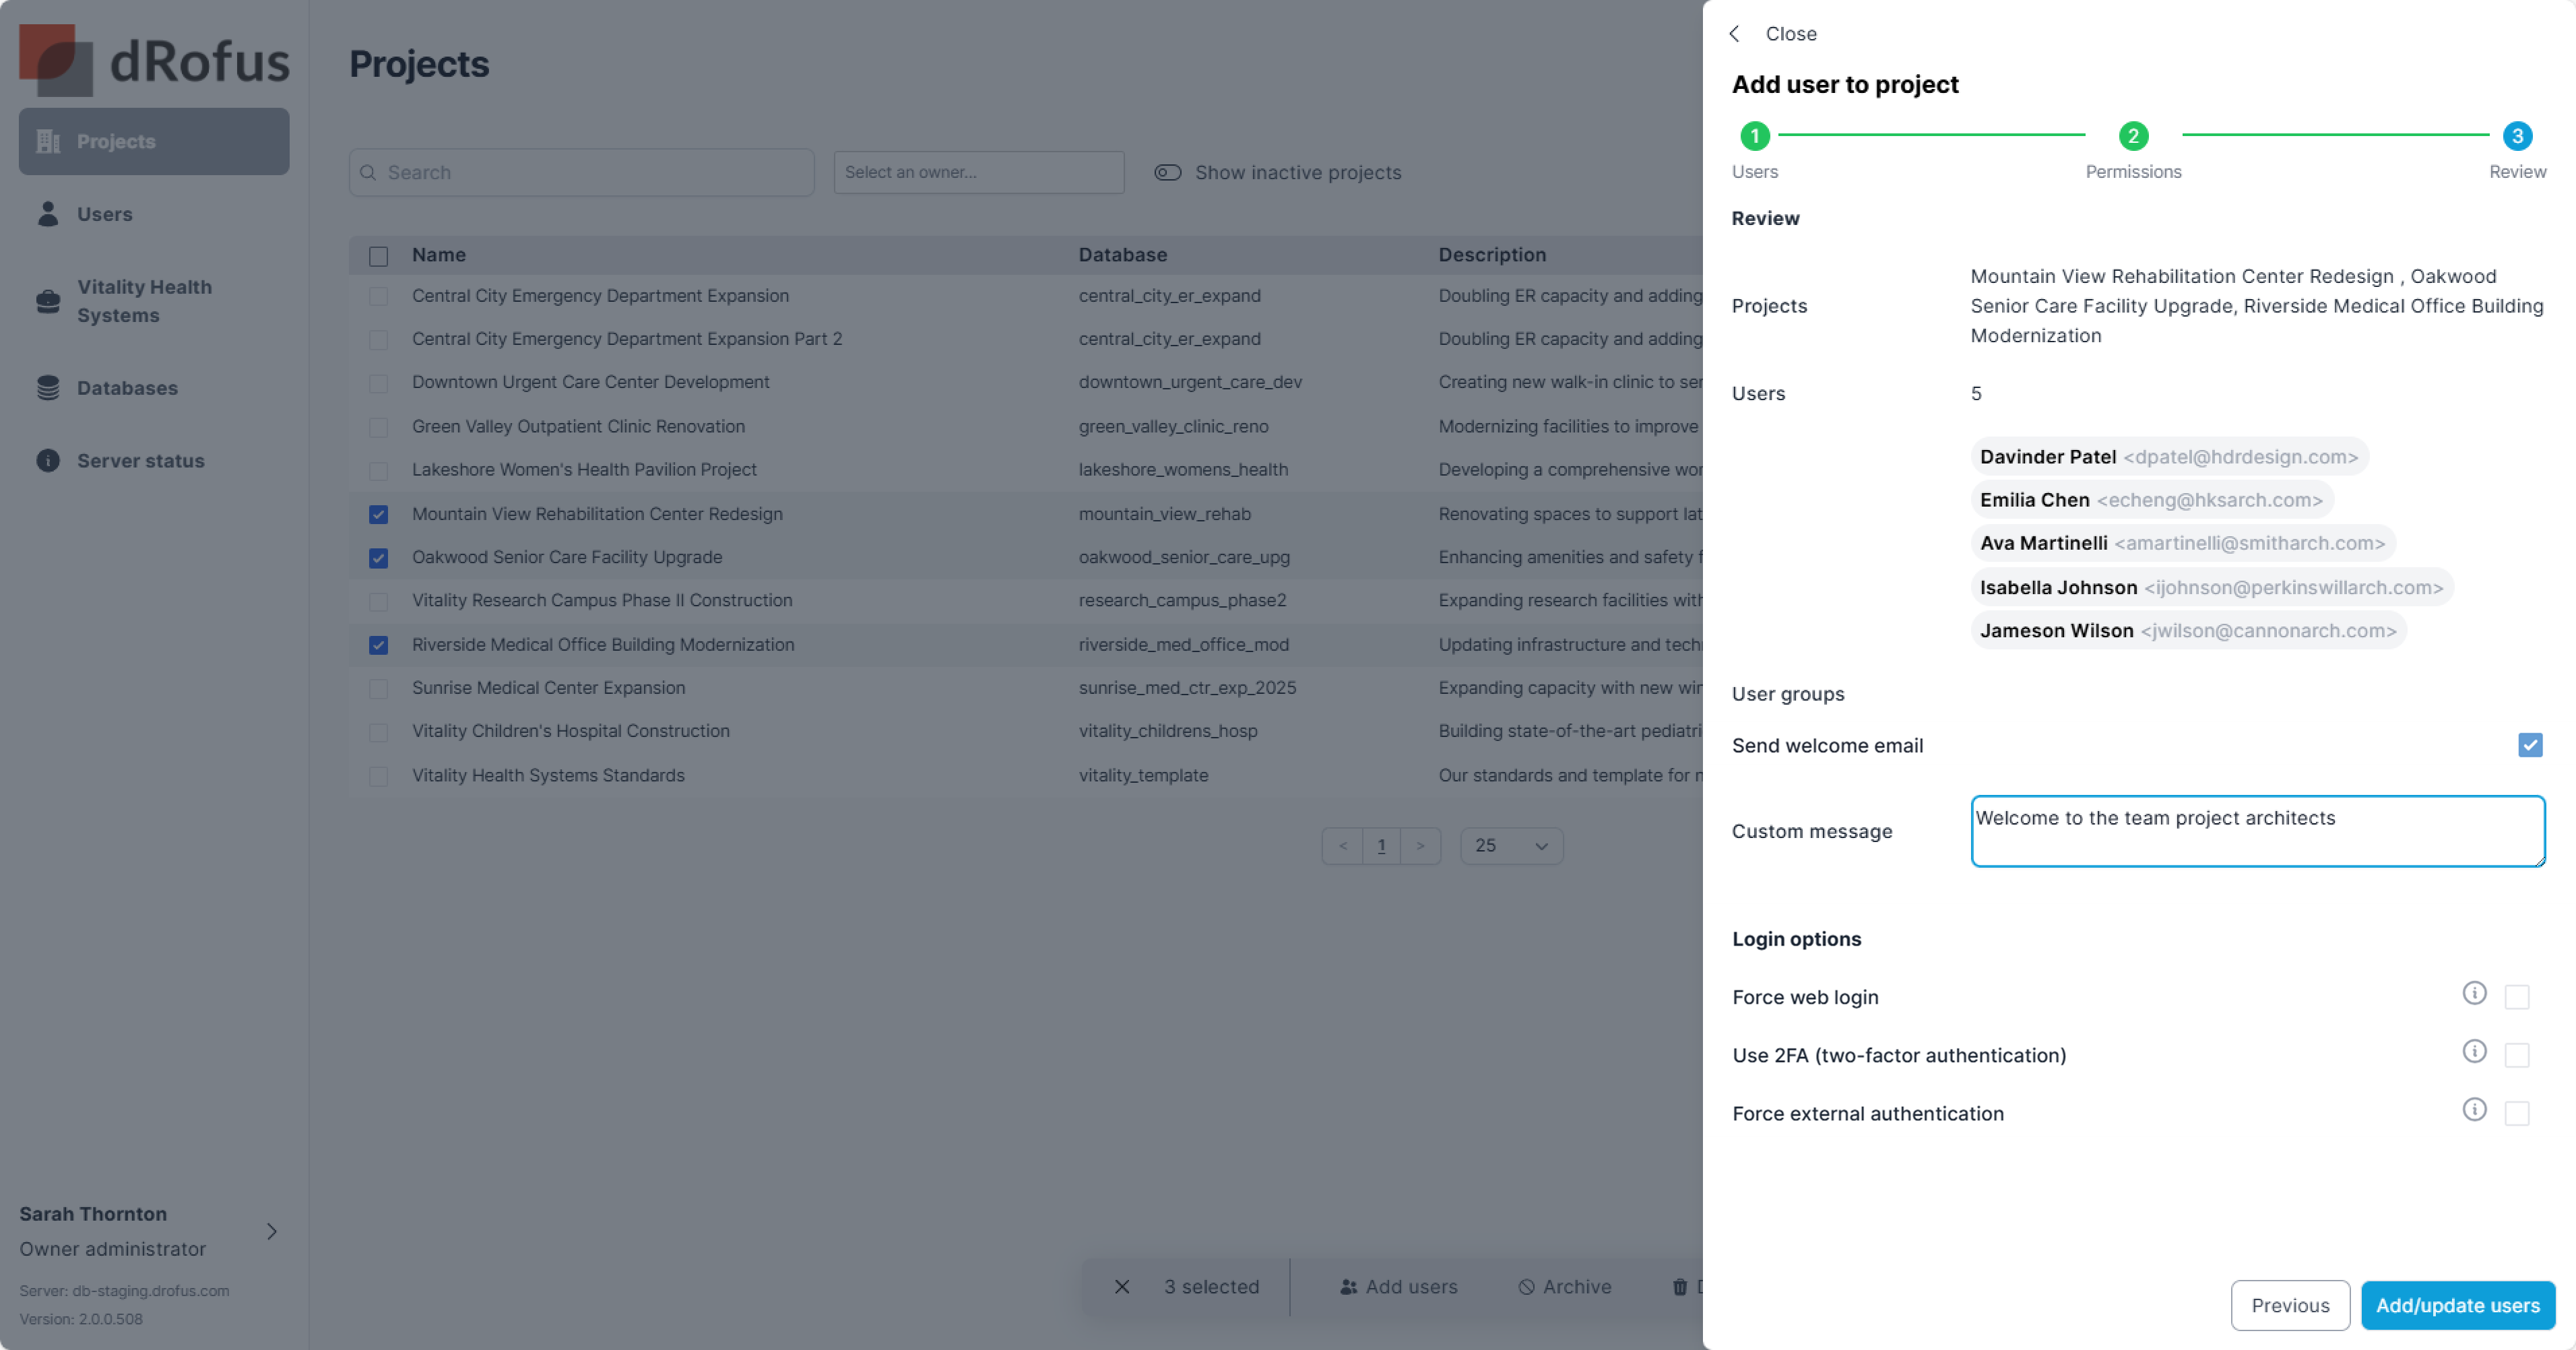Click the Search projects field
Screen dimensions: 2576x1350
pos(582,172)
